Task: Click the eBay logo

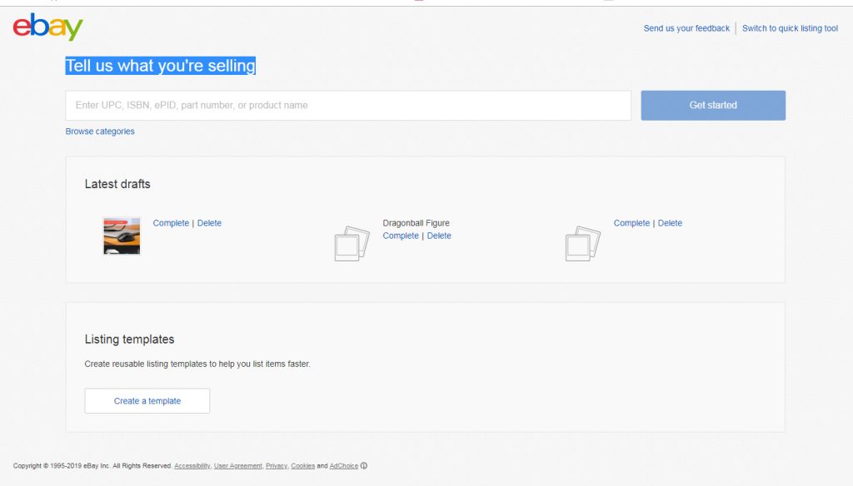Action: [x=48, y=27]
